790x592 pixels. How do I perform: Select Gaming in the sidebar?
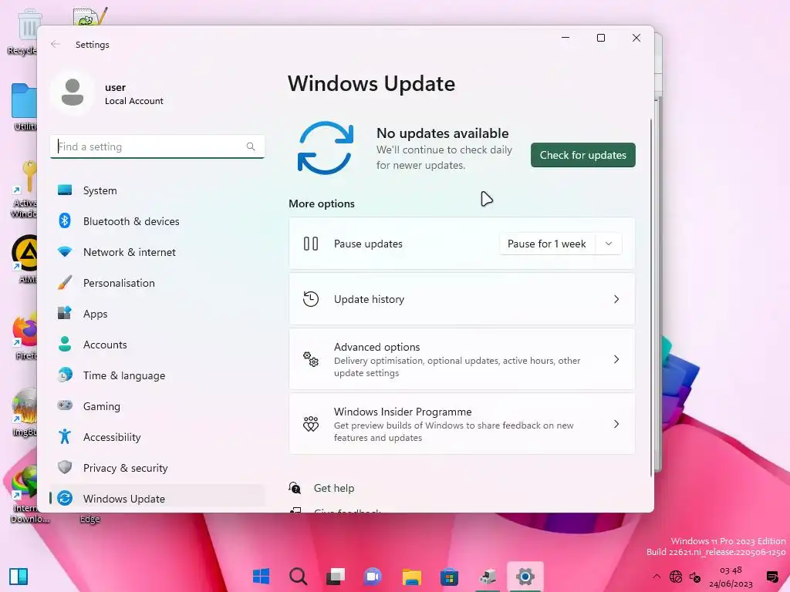[157, 405]
